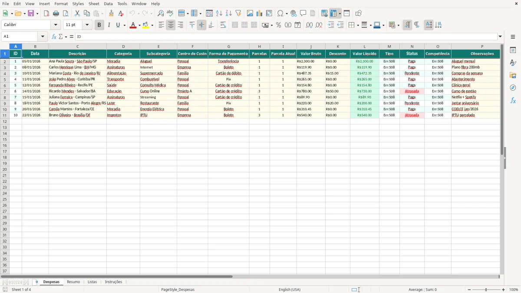Open conditional formatting dropdown arrow
Image resolution: width=521 pixels, height=293 pixels.
point(398,25)
